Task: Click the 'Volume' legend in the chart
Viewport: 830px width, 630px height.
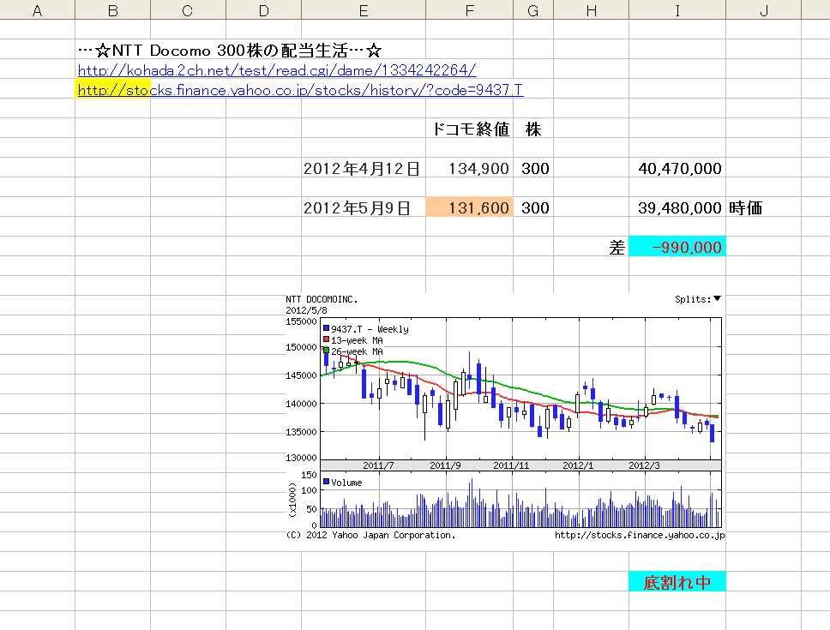Action: pyautogui.click(x=342, y=483)
